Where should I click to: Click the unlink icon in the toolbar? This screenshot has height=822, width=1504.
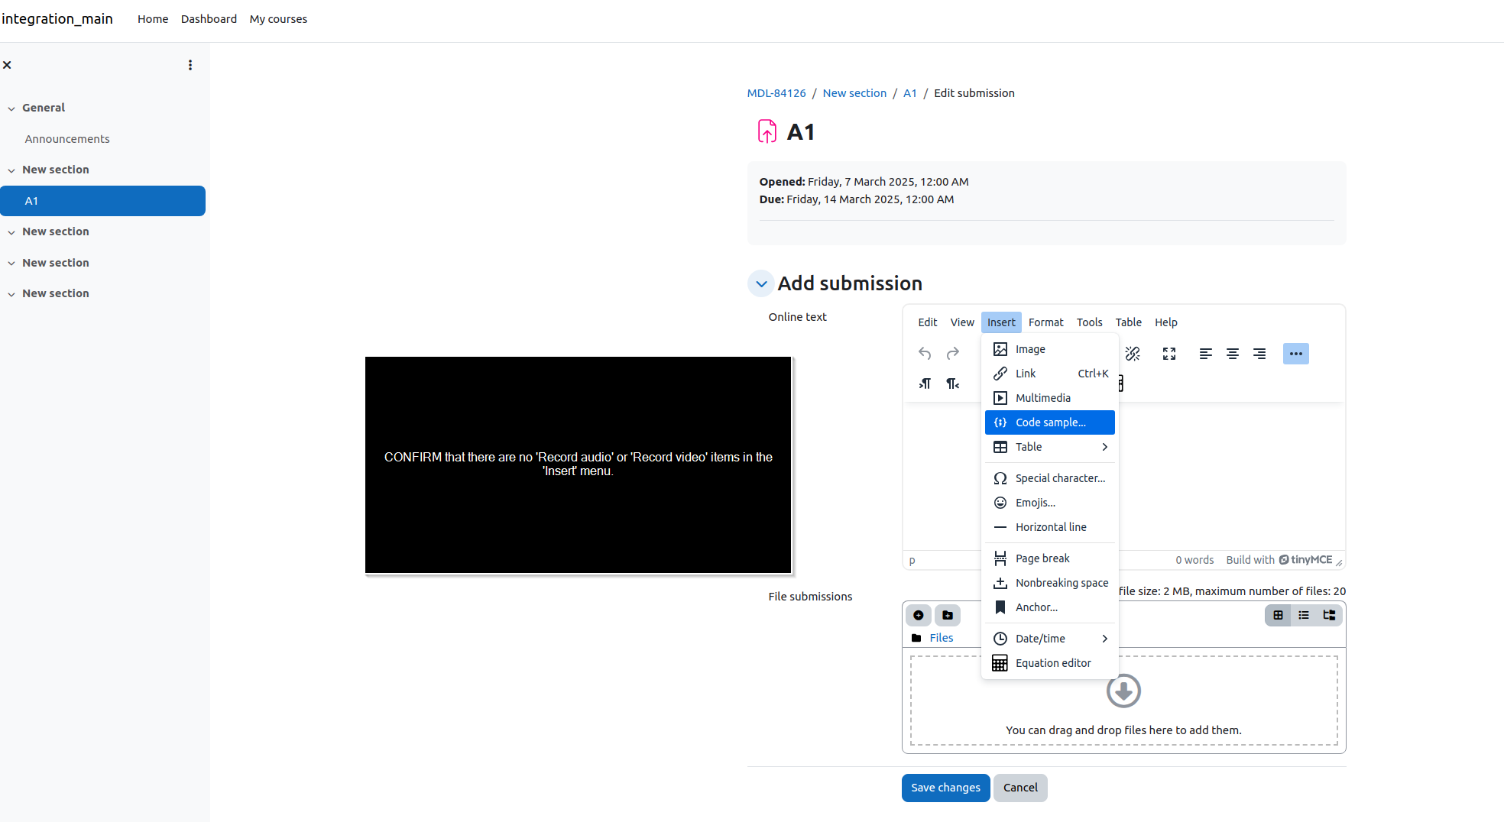point(1133,354)
